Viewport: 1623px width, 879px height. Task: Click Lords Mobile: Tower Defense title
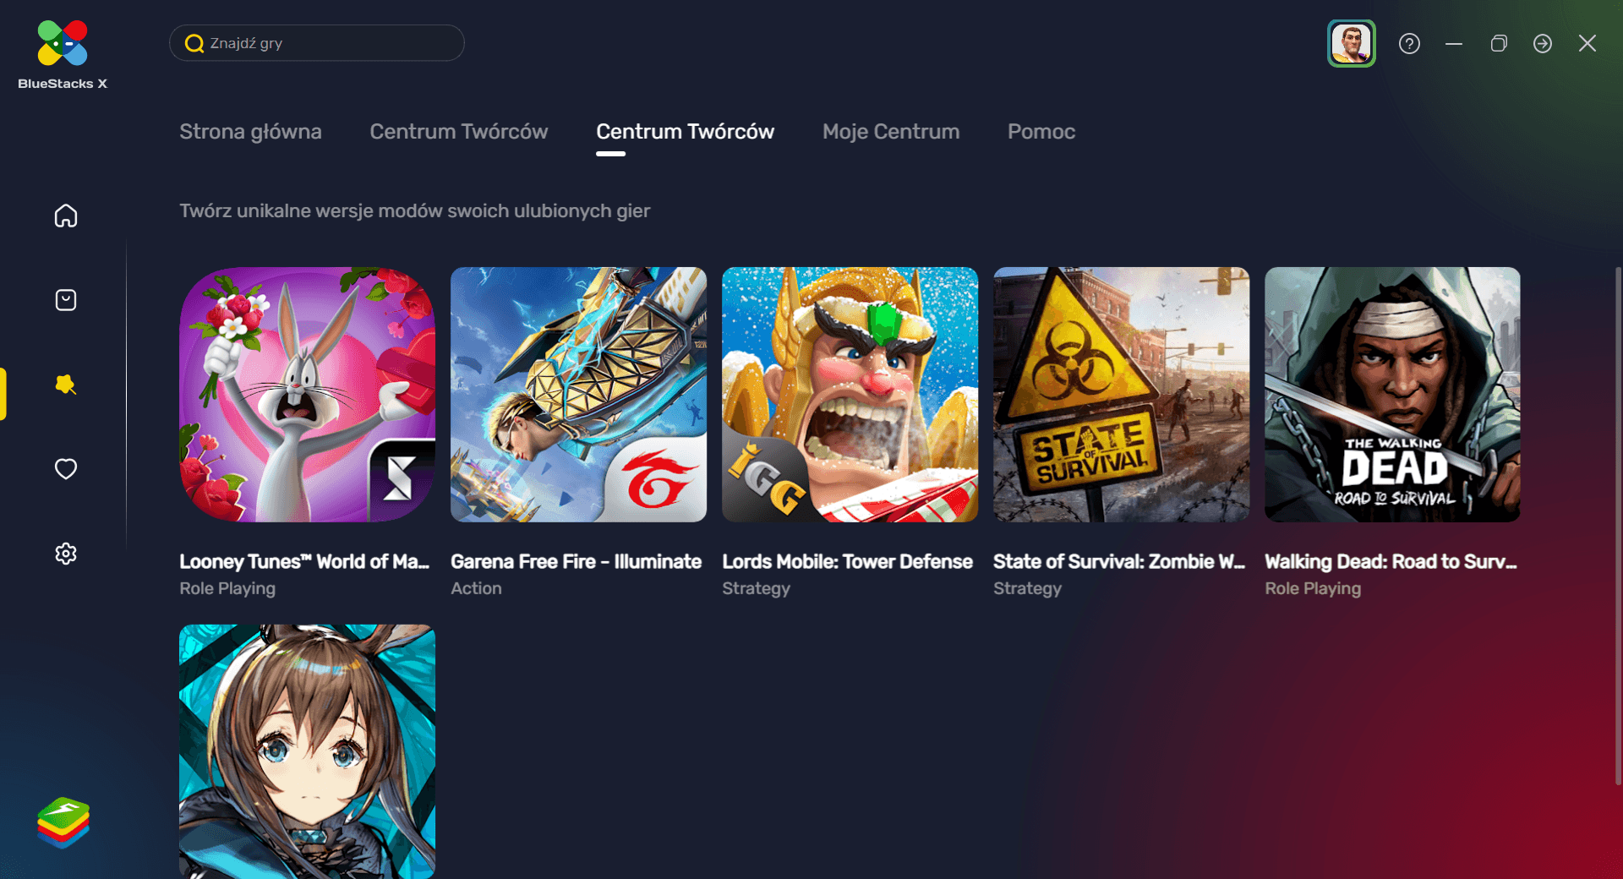tap(847, 562)
